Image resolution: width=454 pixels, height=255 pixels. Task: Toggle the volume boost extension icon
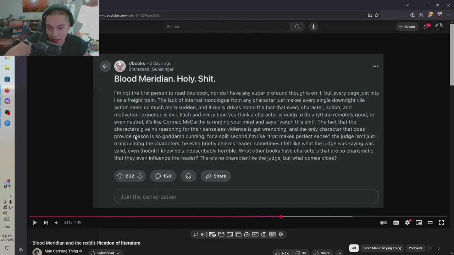pos(204,234)
